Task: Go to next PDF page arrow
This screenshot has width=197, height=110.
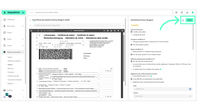Action: point(44,31)
